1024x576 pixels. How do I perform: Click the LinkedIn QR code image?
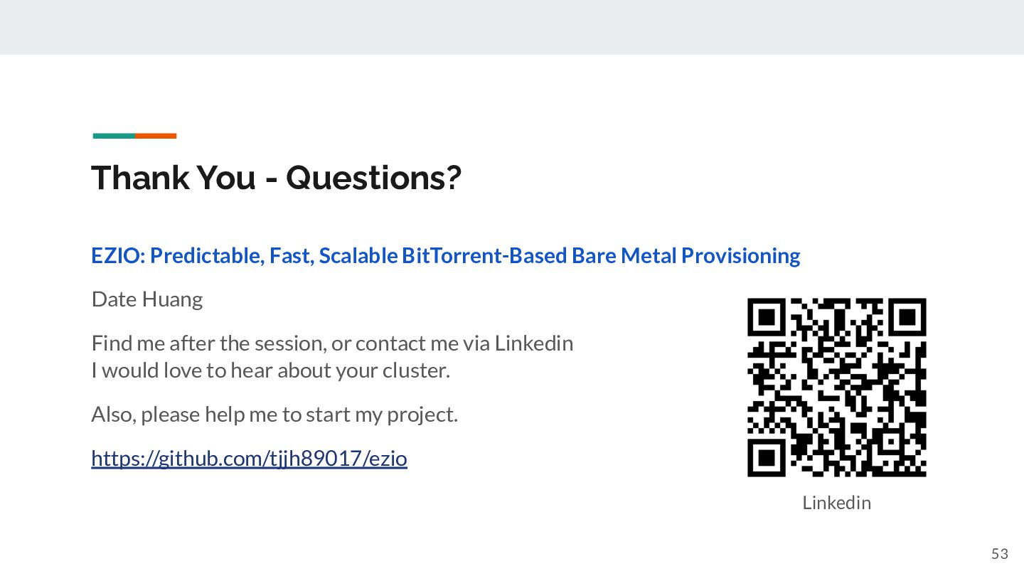(x=836, y=388)
